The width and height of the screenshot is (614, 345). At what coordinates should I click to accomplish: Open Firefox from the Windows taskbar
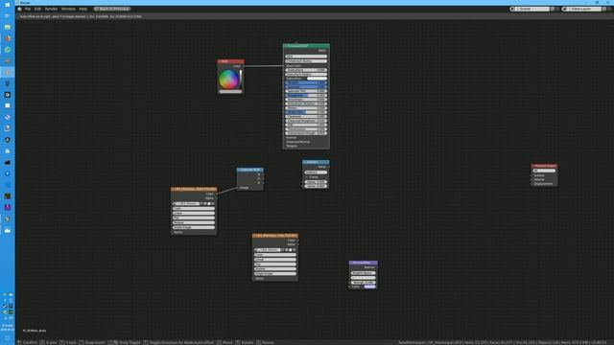[x=8, y=38]
